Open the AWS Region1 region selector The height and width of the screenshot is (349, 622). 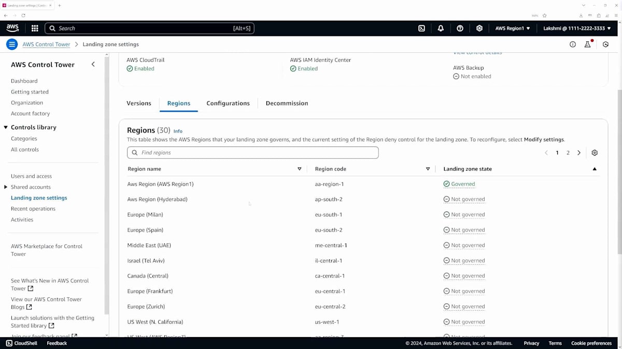pyautogui.click(x=513, y=28)
